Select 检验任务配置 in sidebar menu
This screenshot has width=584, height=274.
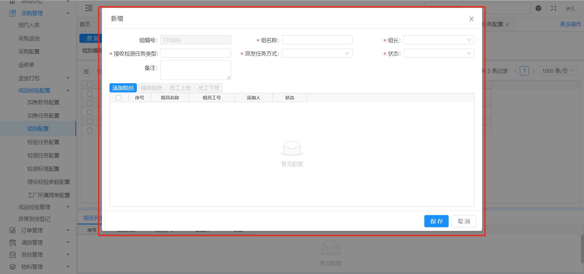tap(43, 142)
